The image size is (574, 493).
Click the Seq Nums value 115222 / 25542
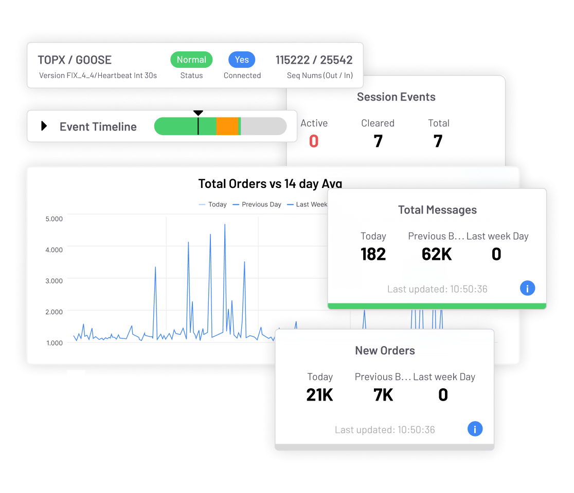(314, 60)
